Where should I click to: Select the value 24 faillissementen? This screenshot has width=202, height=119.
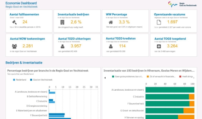[25, 22]
